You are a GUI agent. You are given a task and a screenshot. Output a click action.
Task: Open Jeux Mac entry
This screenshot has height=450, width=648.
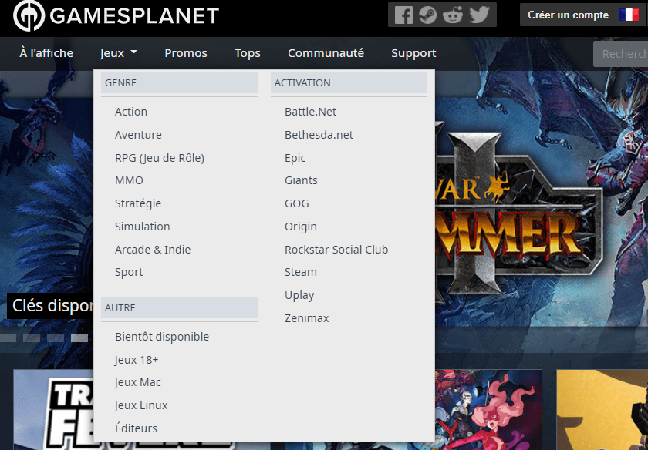[x=137, y=382]
